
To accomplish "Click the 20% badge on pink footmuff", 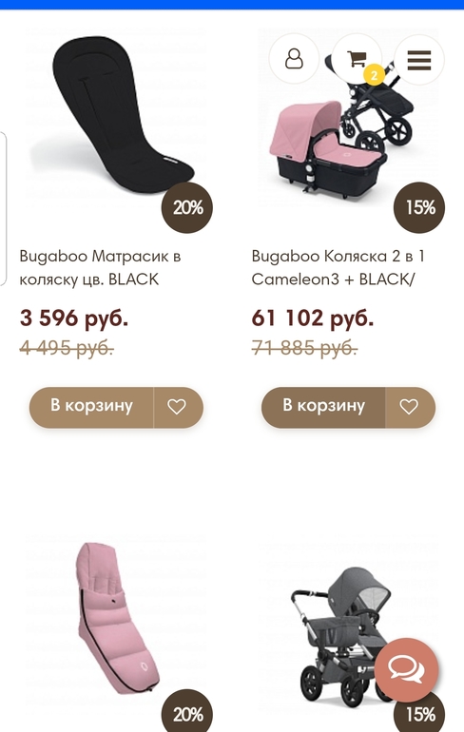I will tap(187, 712).
